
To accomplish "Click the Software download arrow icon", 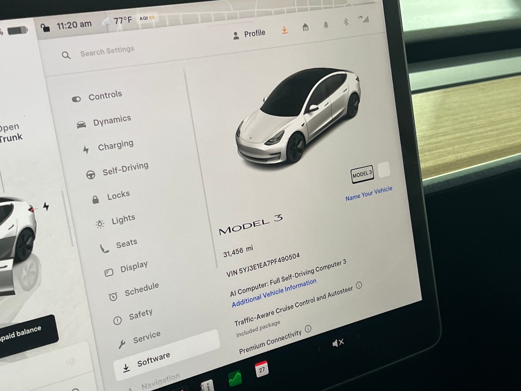I will 126,368.
